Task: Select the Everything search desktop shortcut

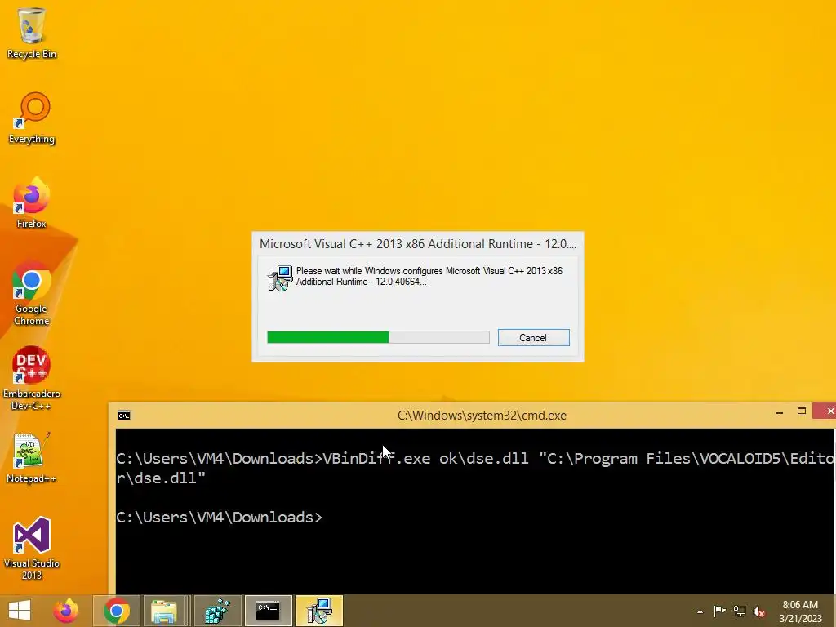Action: (32, 118)
